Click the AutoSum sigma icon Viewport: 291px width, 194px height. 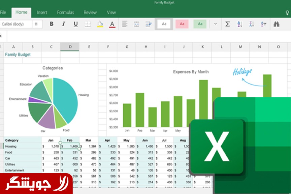pos(228,24)
